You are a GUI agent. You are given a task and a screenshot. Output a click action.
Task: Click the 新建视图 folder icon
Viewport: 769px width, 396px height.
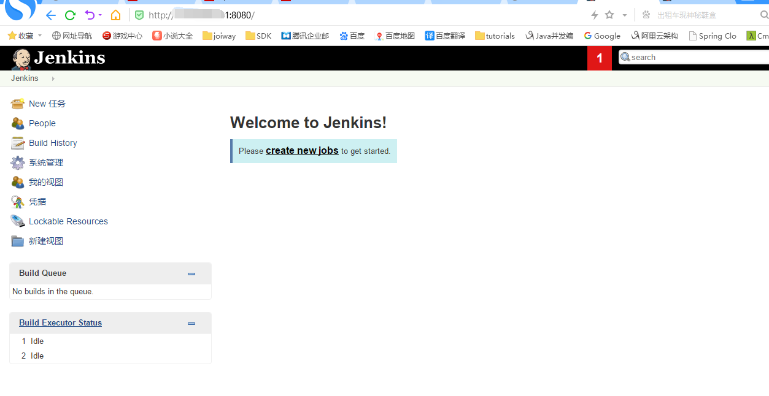coord(18,241)
